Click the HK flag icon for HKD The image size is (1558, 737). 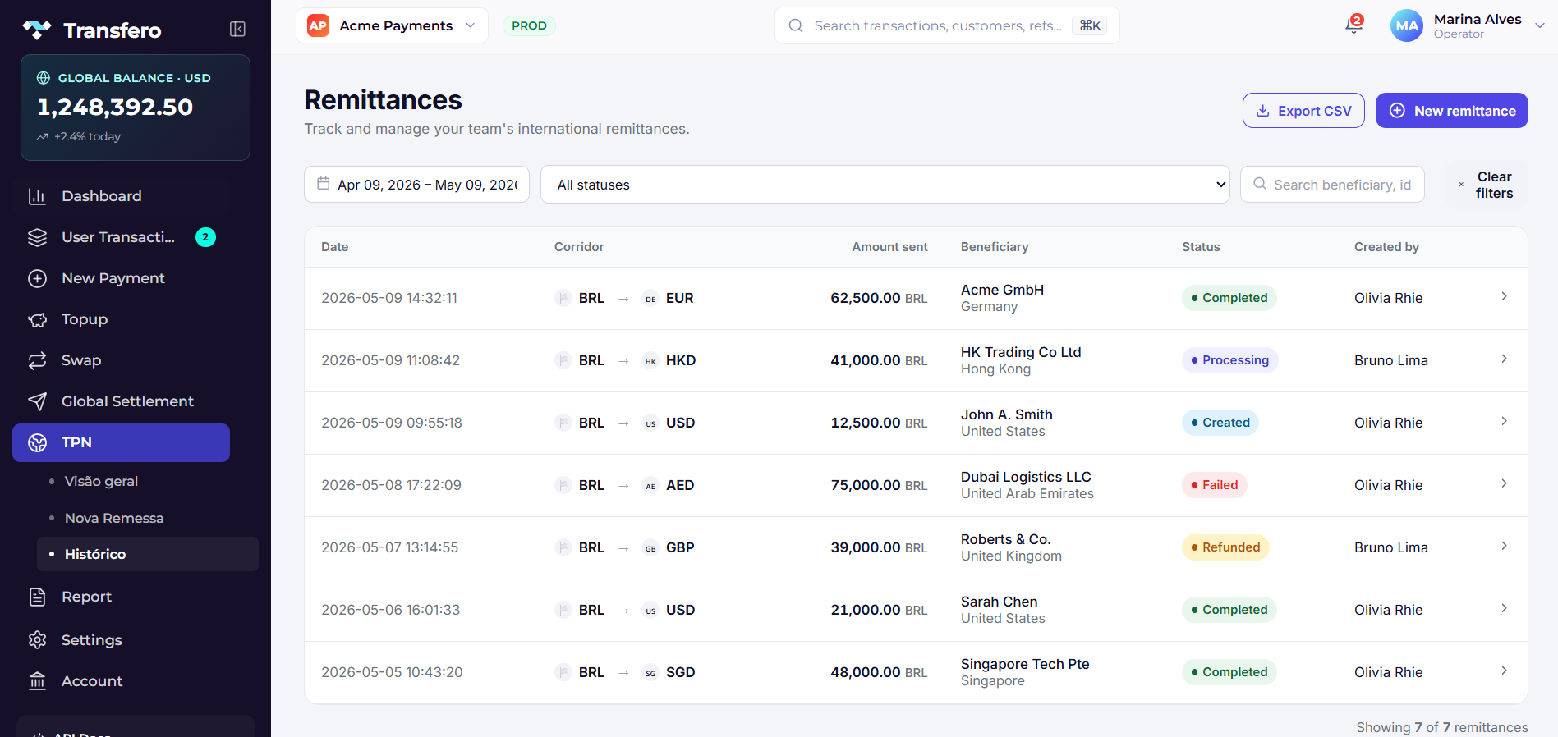650,361
